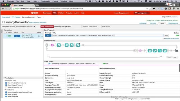Image resolution: width=180 pixels, height=101 pixels.
Task: Toggle Automatically Compare Selected Phase checkbox
Action: click(6, 92)
